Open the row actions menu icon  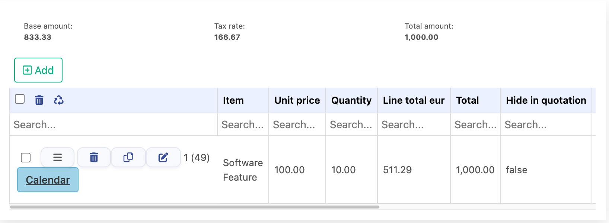pyautogui.click(x=57, y=157)
